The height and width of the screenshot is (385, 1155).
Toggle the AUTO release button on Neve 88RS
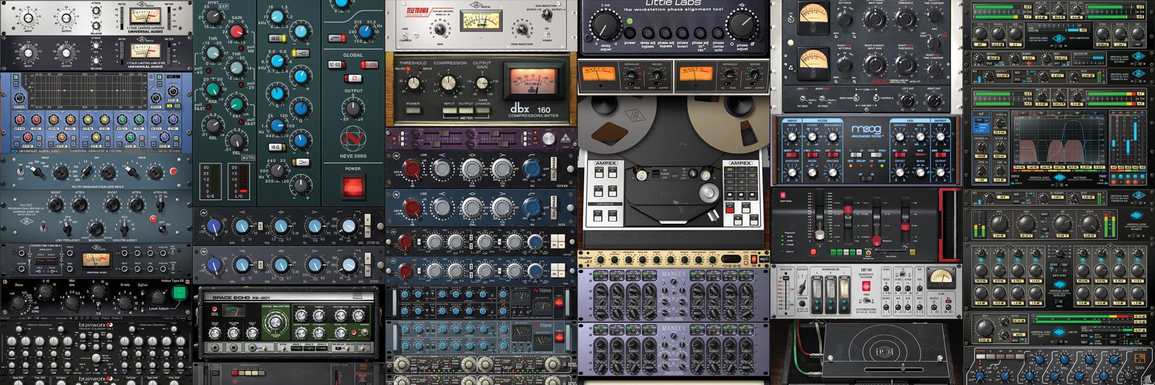248,158
